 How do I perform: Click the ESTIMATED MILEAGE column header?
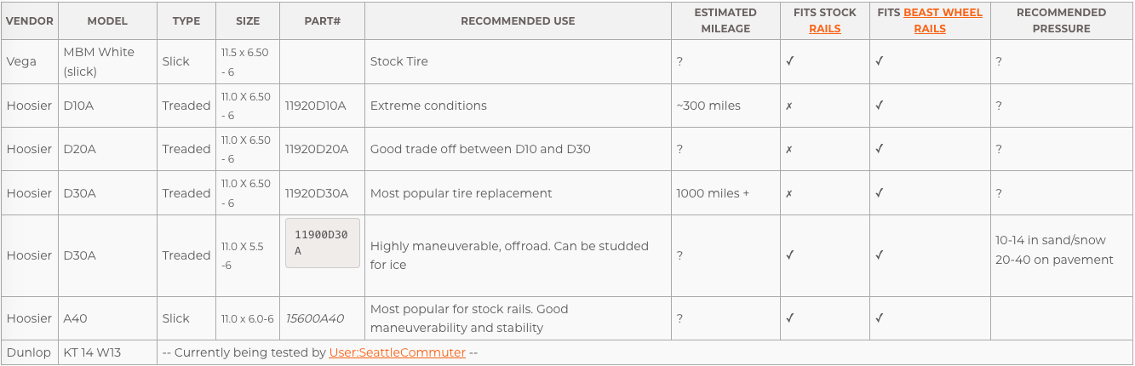coord(725,20)
